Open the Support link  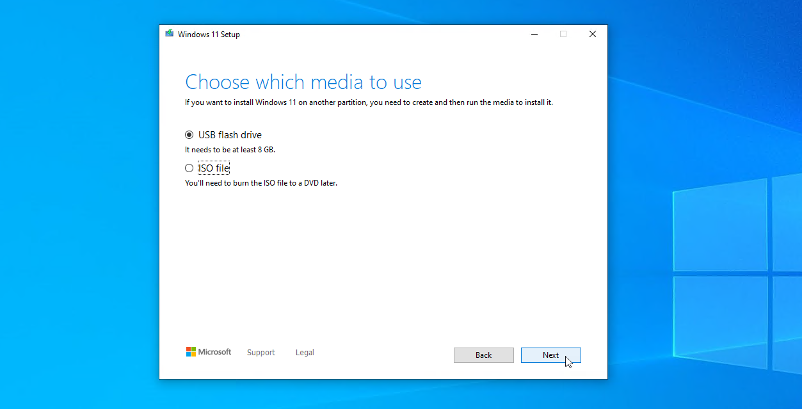point(261,353)
